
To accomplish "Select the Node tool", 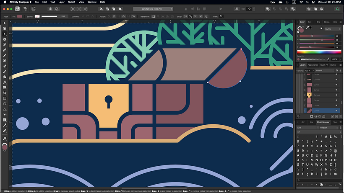I will (x=5, y=34).
